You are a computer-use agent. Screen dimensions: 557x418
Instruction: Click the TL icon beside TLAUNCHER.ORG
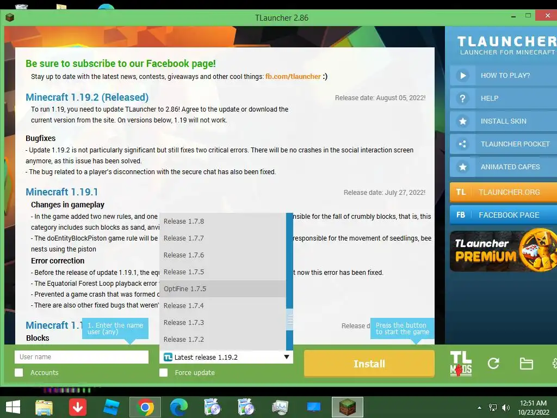(461, 192)
